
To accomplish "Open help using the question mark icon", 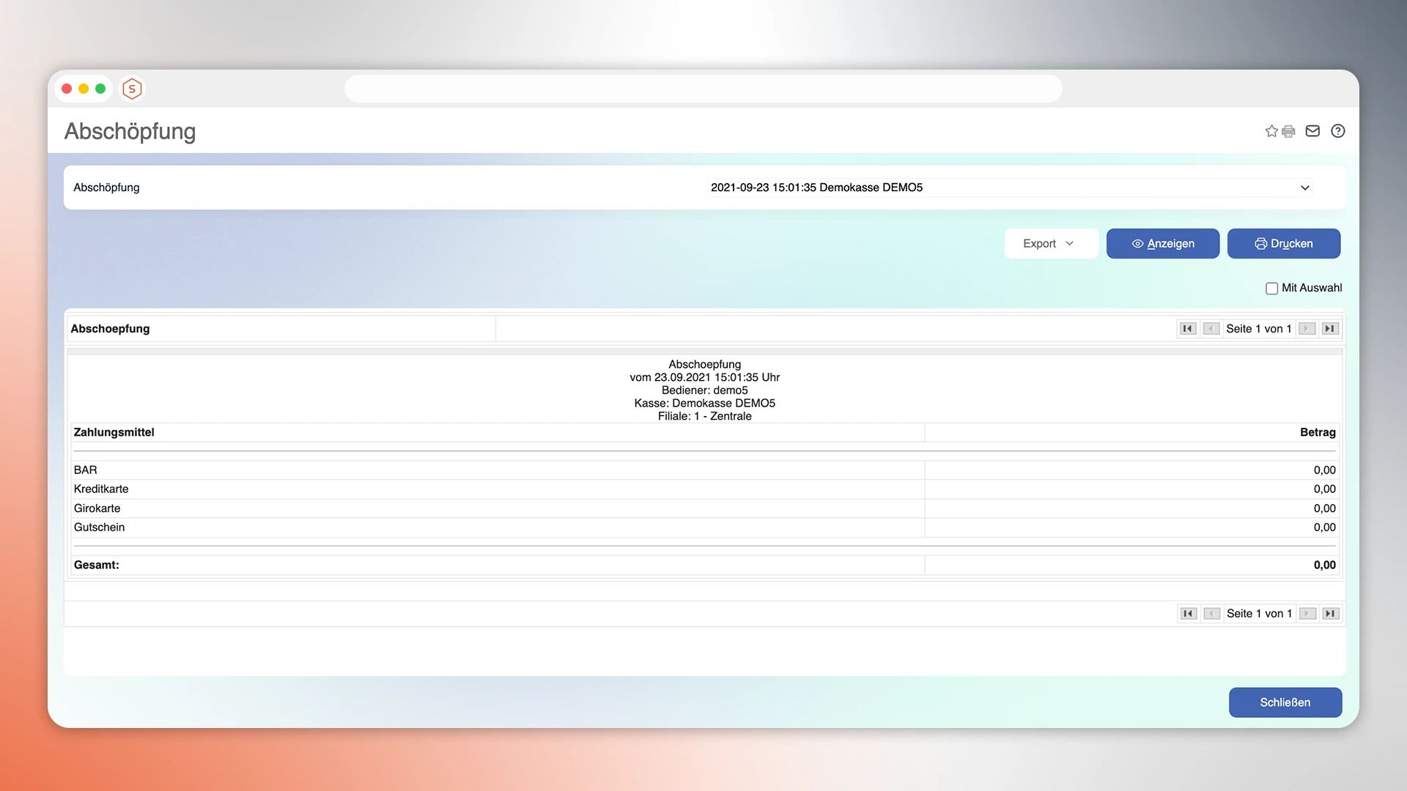I will [1338, 131].
